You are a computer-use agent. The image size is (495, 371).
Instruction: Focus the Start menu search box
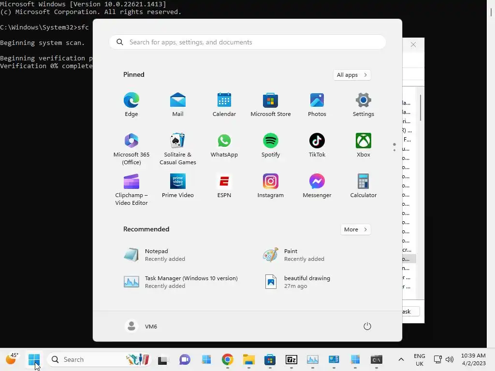(247, 43)
